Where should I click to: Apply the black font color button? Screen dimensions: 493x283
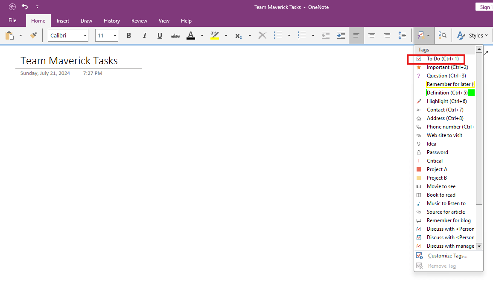pyautogui.click(x=190, y=35)
